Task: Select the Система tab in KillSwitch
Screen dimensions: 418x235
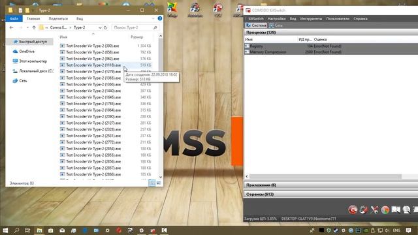Action: coord(256,25)
